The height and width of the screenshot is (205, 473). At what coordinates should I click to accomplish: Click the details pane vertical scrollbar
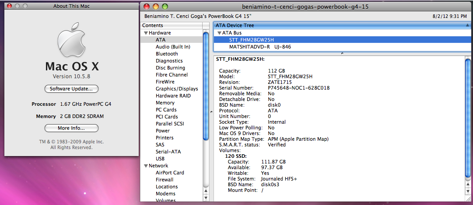468,118
